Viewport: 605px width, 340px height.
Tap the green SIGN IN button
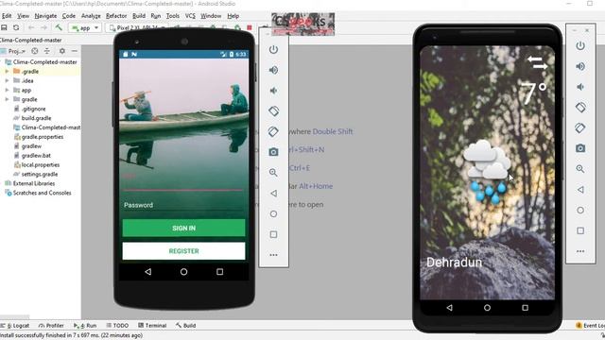click(183, 228)
